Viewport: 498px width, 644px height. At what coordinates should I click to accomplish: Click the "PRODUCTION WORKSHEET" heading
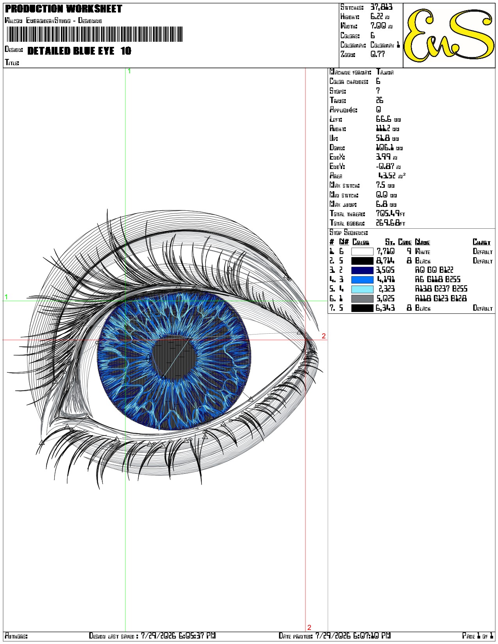[x=64, y=9]
